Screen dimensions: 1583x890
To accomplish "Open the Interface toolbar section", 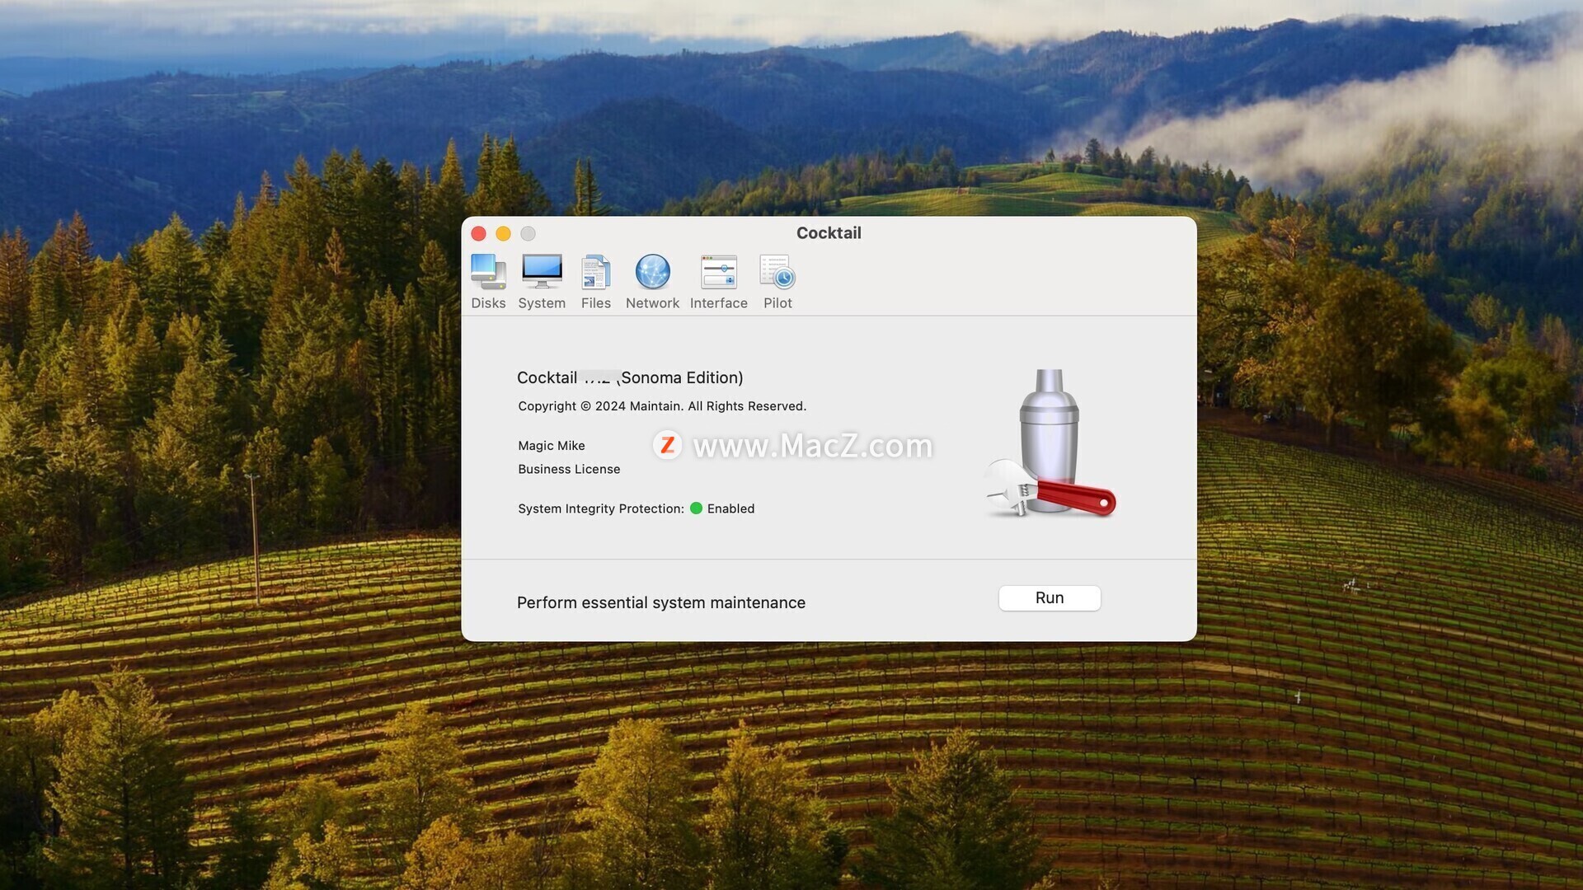I will (719, 282).
